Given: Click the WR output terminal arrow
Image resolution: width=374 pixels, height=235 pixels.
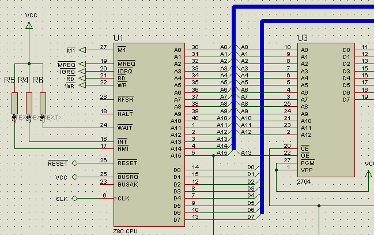Looking at the screenshot, I should coord(82,85).
